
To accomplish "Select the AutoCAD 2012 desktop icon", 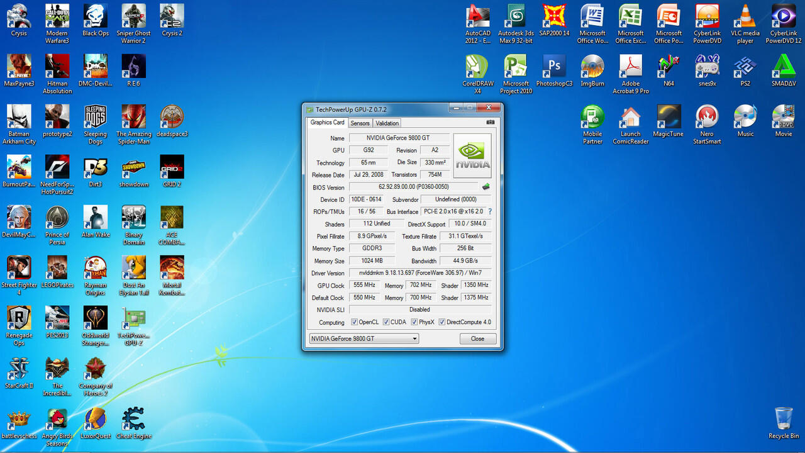I will coord(478,24).
